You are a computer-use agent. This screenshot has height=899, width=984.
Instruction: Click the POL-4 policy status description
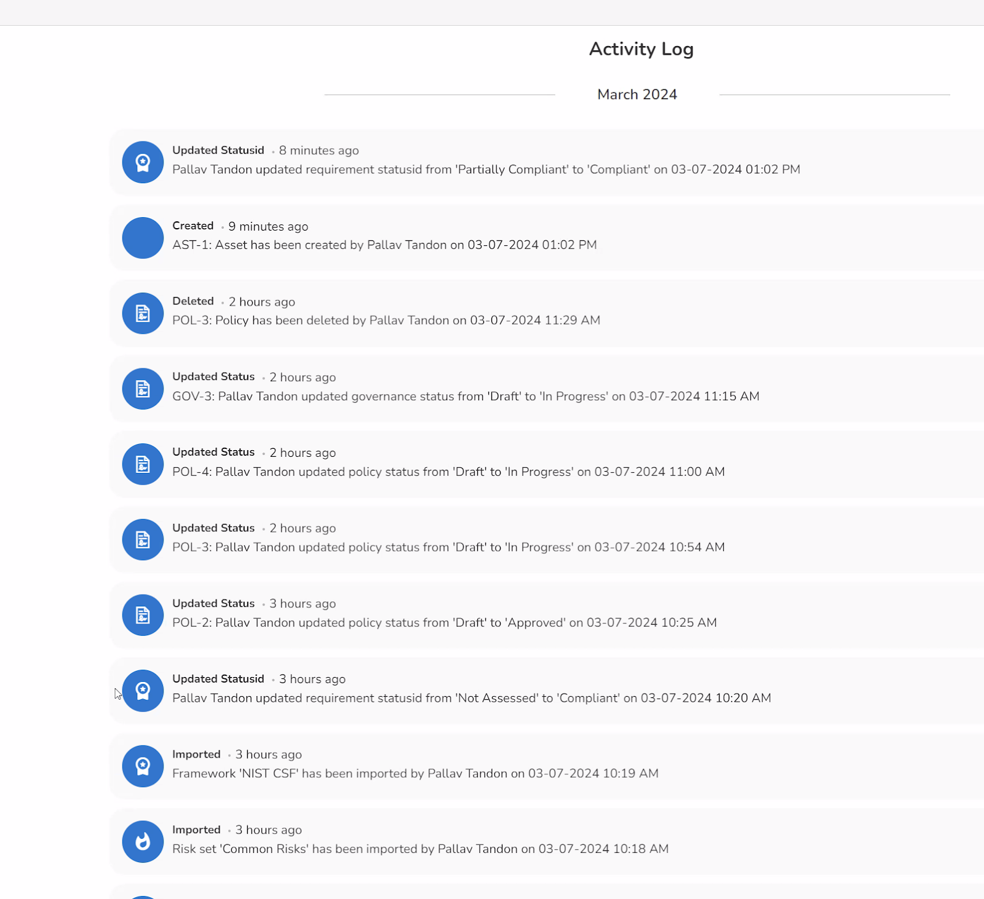pos(448,472)
